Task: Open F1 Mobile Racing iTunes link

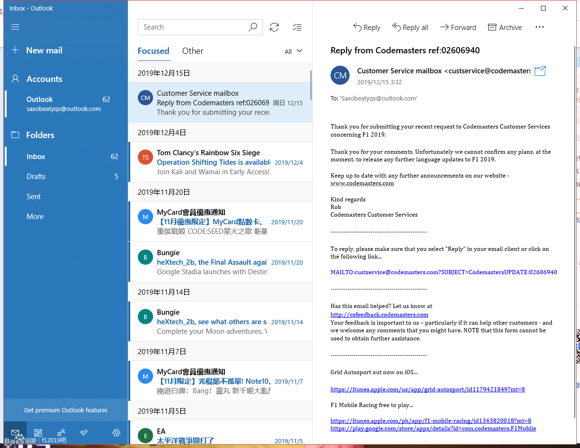Action: pyautogui.click(x=431, y=421)
